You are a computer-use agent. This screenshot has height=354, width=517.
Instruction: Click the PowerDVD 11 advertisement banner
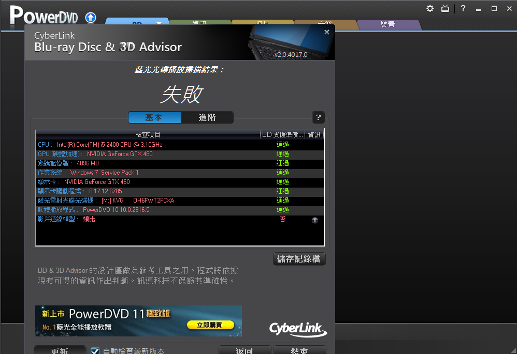138,321
